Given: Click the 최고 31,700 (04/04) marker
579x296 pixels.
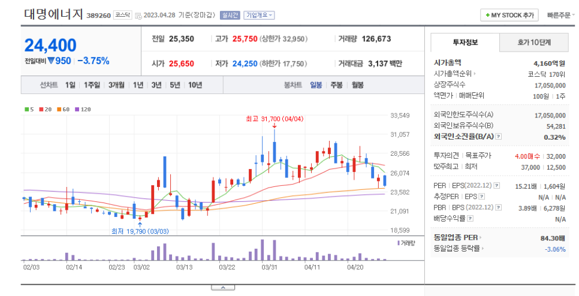Looking at the screenshot, I should point(275,119).
